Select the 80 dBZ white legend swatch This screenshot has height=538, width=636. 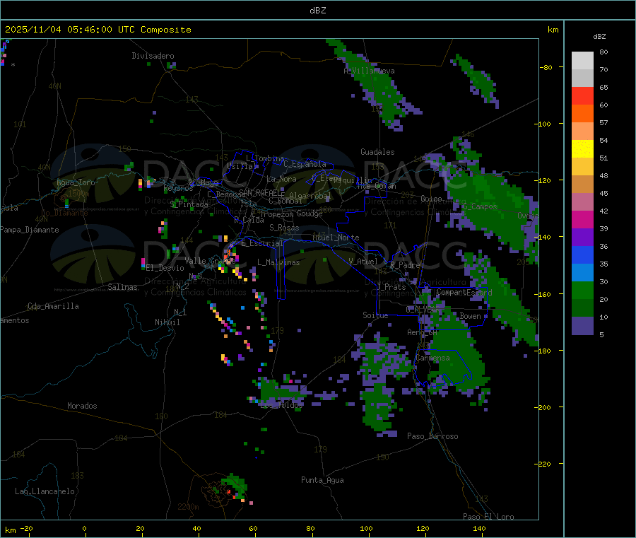tap(582, 61)
